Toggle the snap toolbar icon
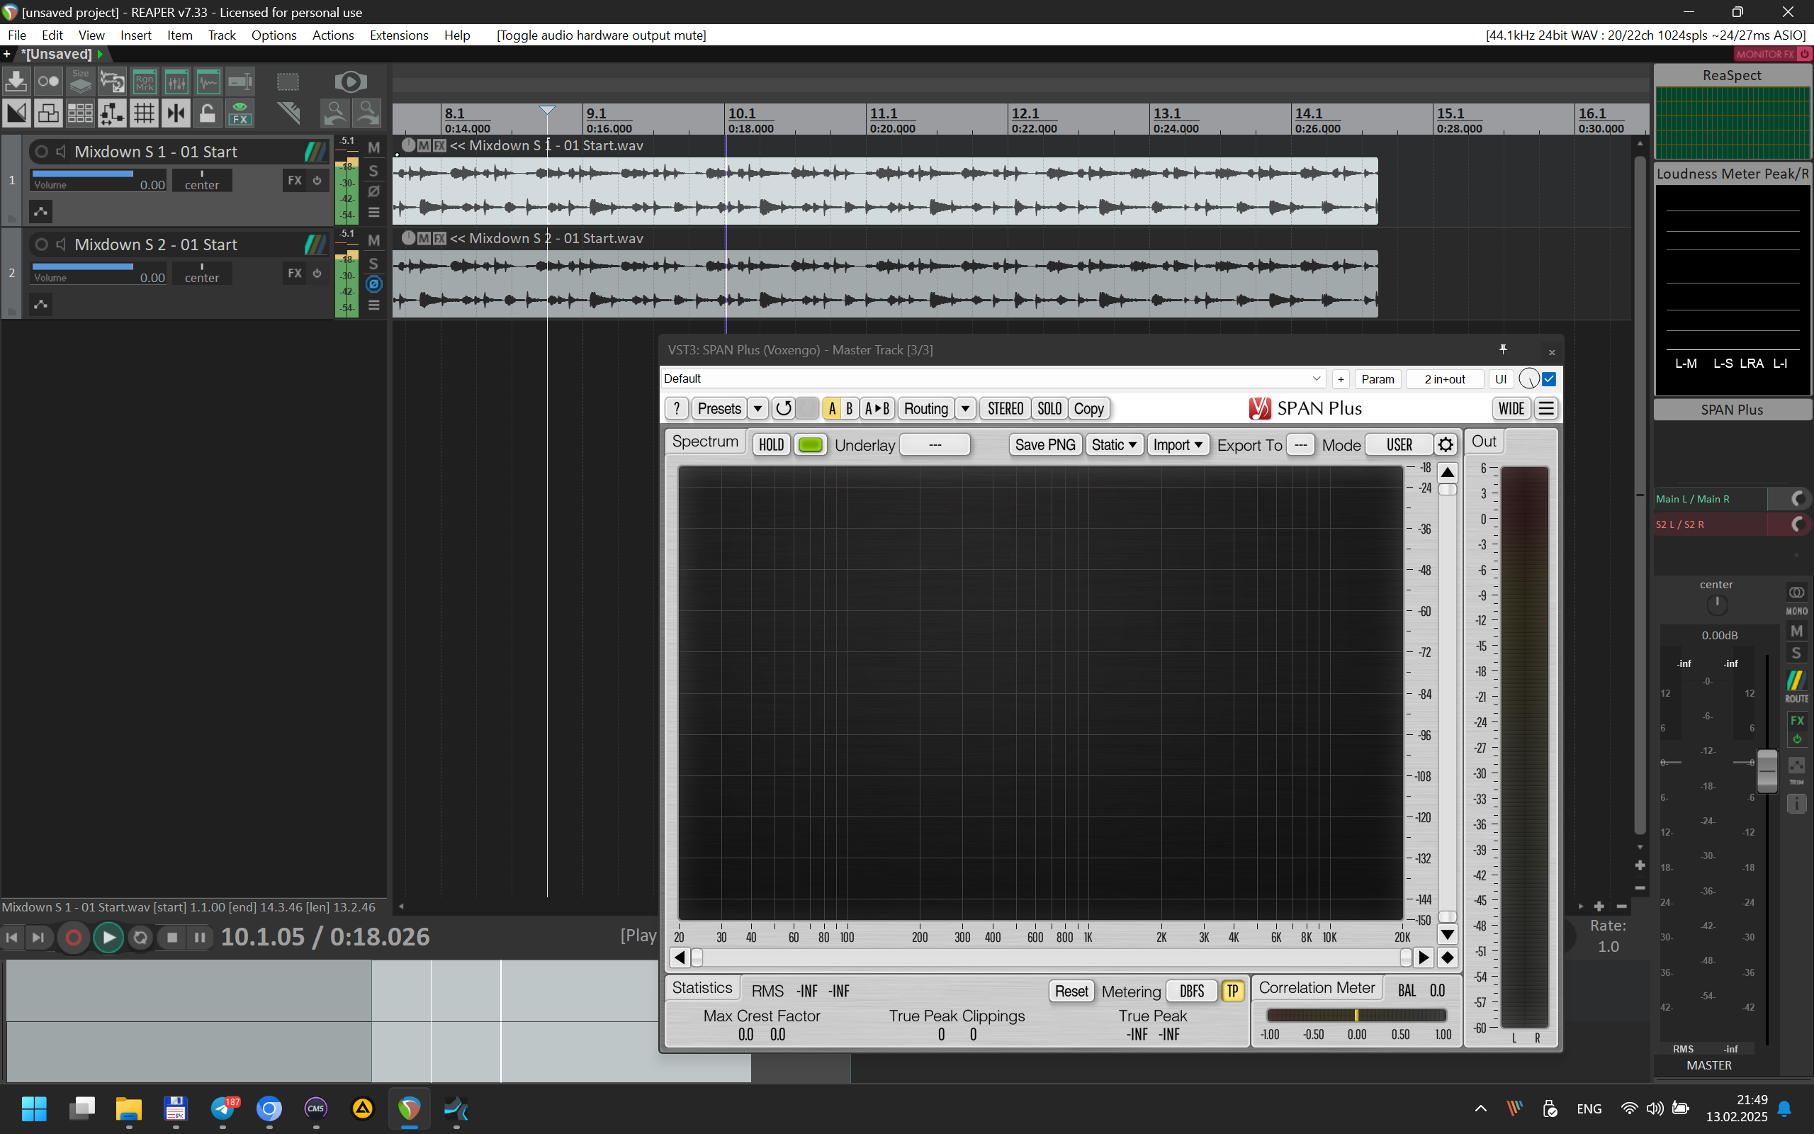This screenshot has height=1134, width=1814. [176, 113]
